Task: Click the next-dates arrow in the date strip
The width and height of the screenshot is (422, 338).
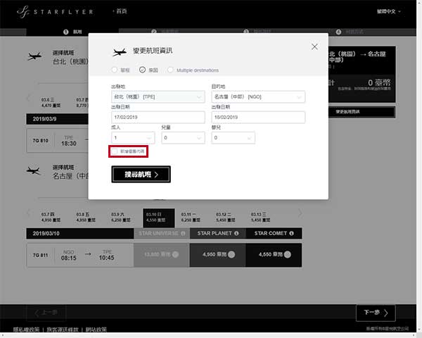Action: (x=300, y=213)
